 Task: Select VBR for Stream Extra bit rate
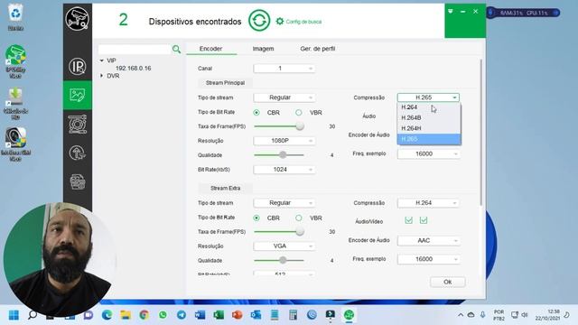pos(299,218)
